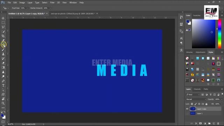
Task: Click the toolbar foreground color swatch
Action: pos(2,115)
